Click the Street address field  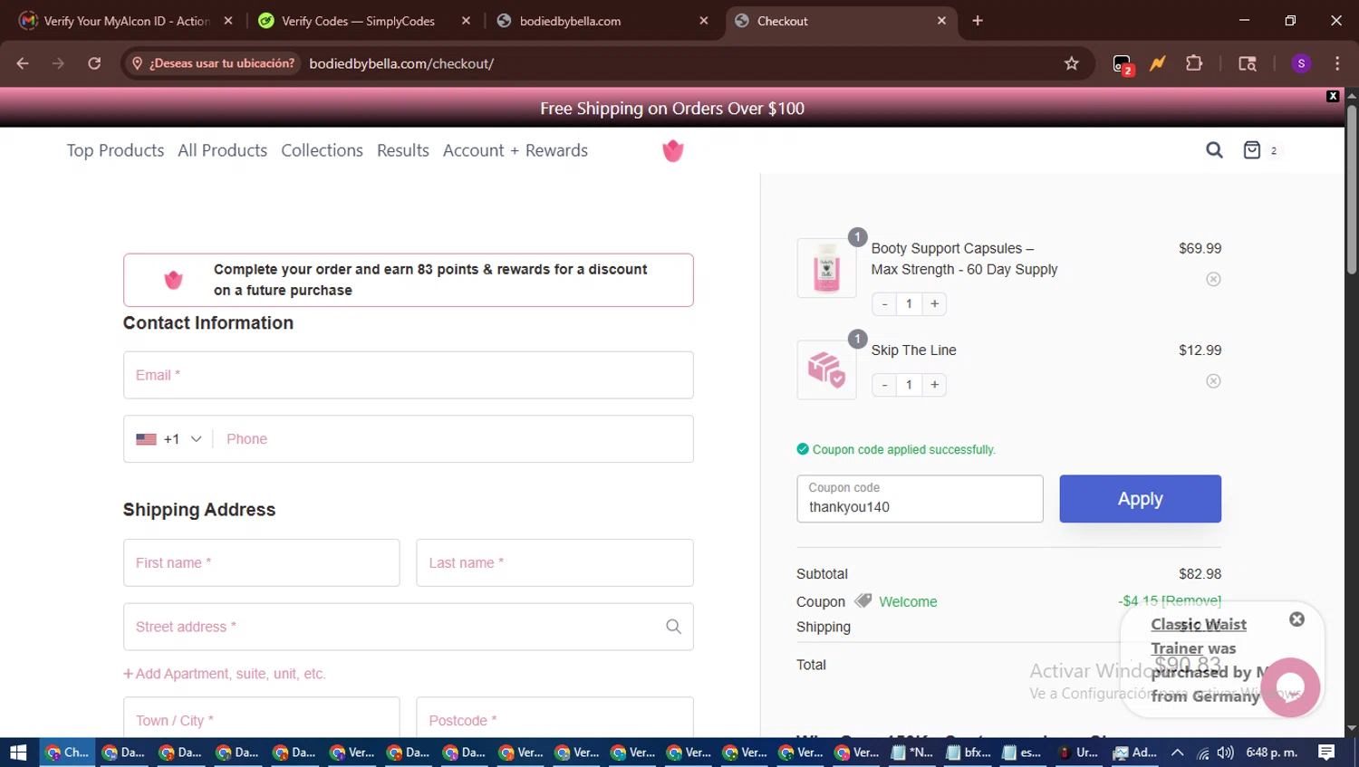click(x=409, y=627)
